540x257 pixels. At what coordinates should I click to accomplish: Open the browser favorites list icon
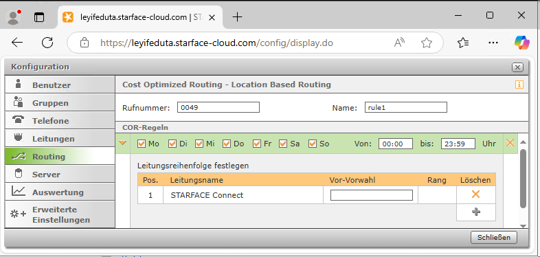(463, 43)
